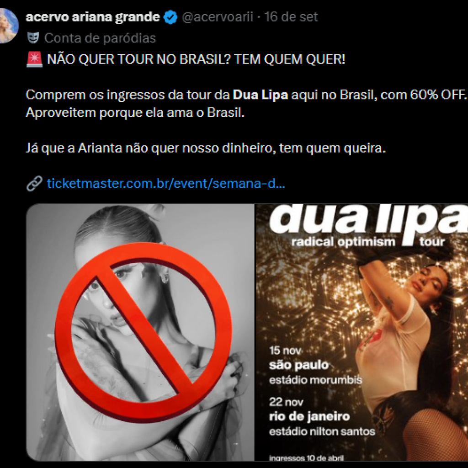
Task: Click the radical optimism tour subtitle
Action: 368,241
